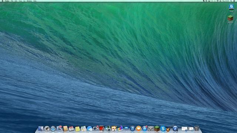Launch Minecraft grass block in Dock
The width and height of the screenshot is (237, 133).
[x=157, y=129]
